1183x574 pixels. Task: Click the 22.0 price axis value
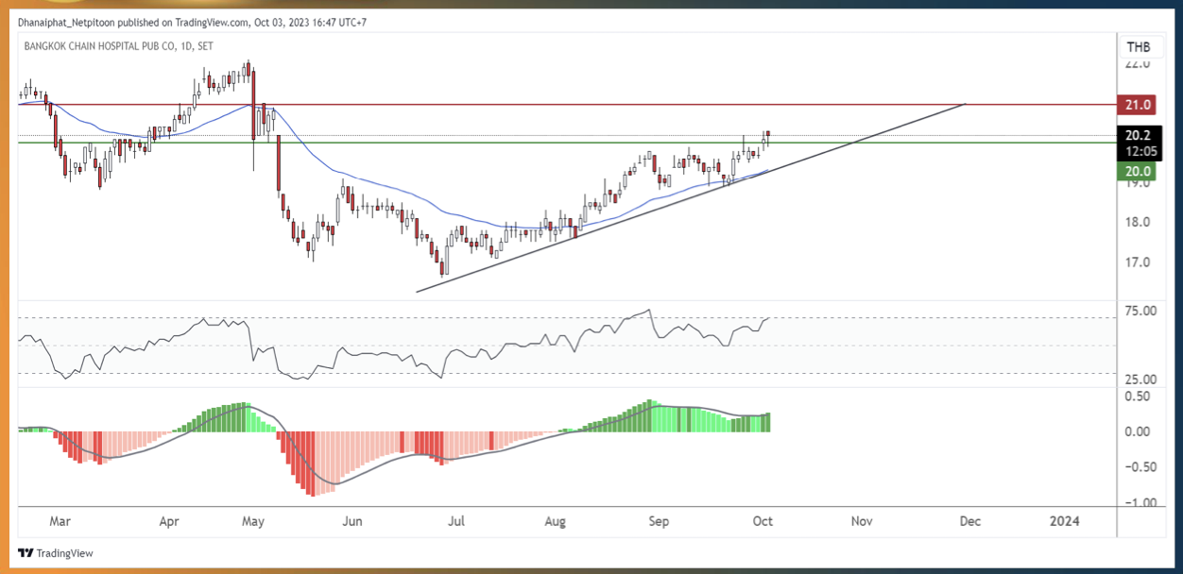(1137, 63)
